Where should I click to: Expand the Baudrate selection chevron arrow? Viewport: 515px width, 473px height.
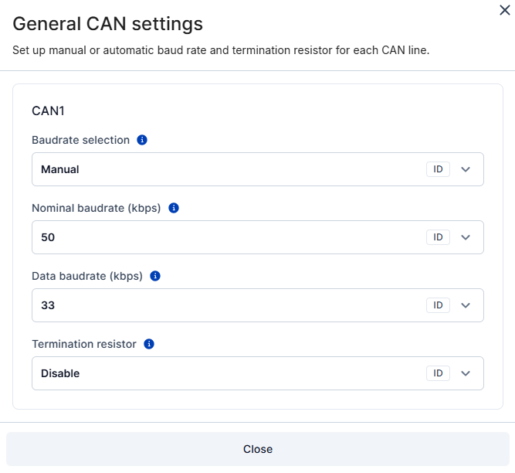coord(466,169)
